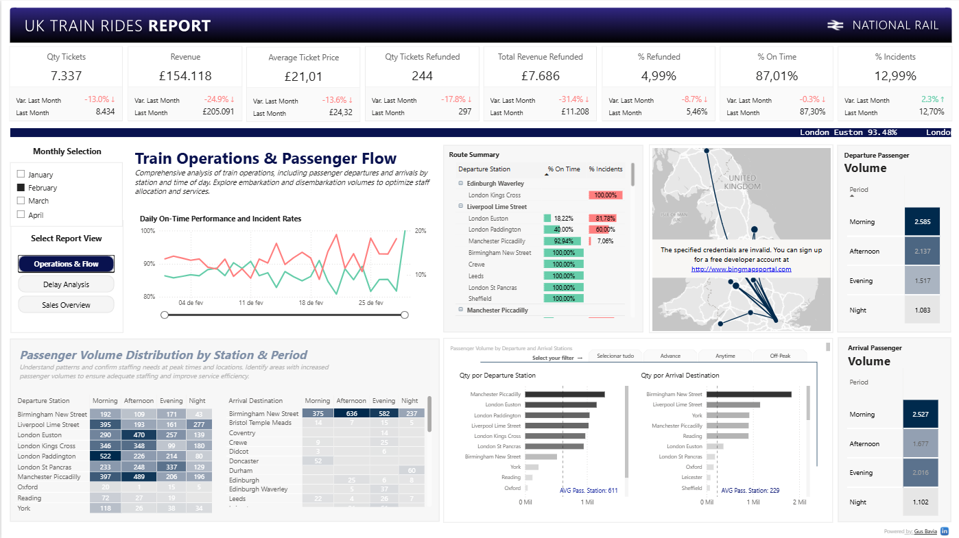Click the sort arrow under % On Time
This screenshot has height=538, width=959.
(x=547, y=175)
